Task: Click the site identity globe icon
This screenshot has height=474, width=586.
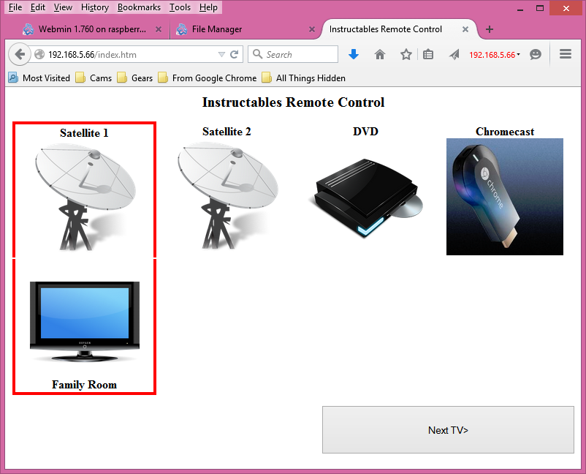Action: (x=39, y=55)
